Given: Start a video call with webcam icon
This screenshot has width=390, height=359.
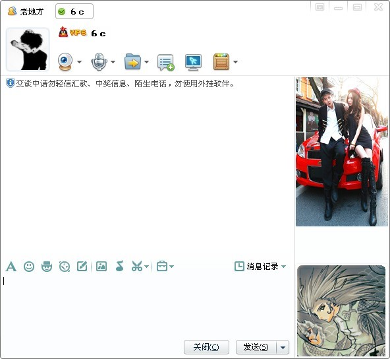Looking at the screenshot, I should point(65,61).
